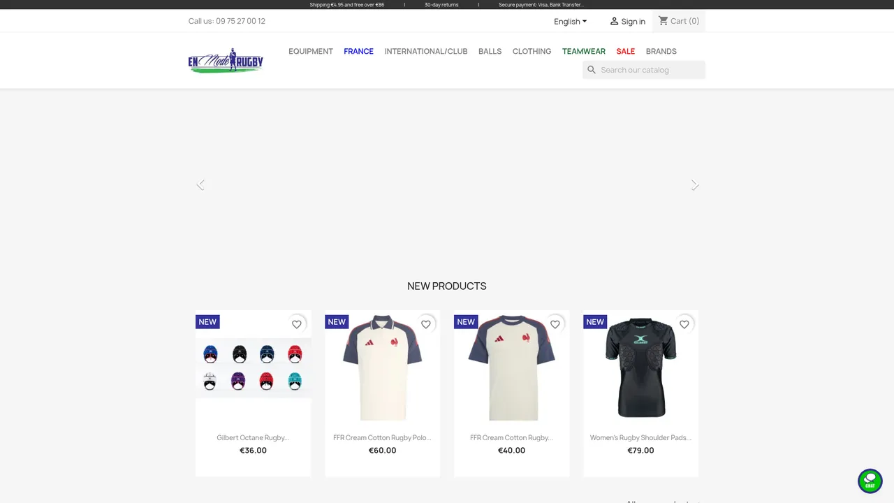Go to next carousel slide arrow
The width and height of the screenshot is (894, 503).
(x=694, y=185)
